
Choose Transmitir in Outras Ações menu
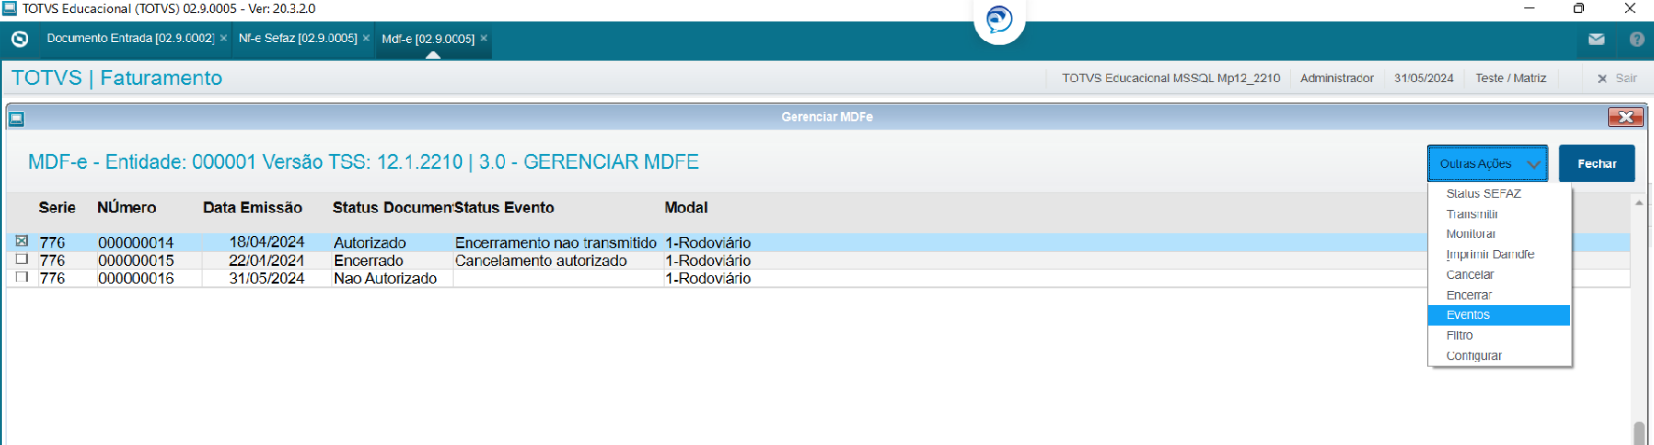pyautogui.click(x=1499, y=214)
